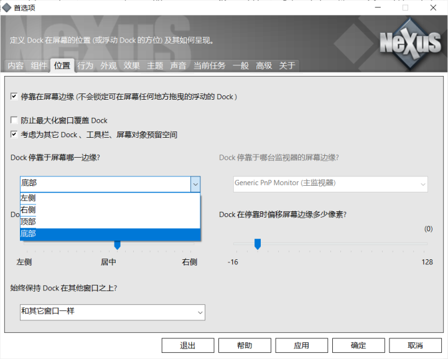Pick 顶部 in the edge dropdown list
The width and height of the screenshot is (448, 359).
110,222
